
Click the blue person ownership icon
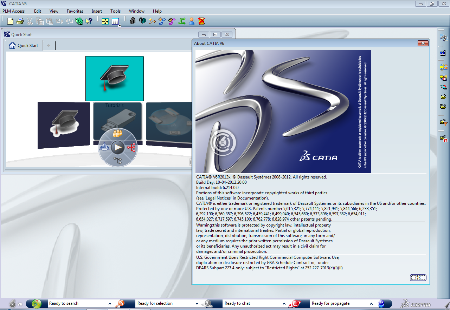[x=192, y=21]
